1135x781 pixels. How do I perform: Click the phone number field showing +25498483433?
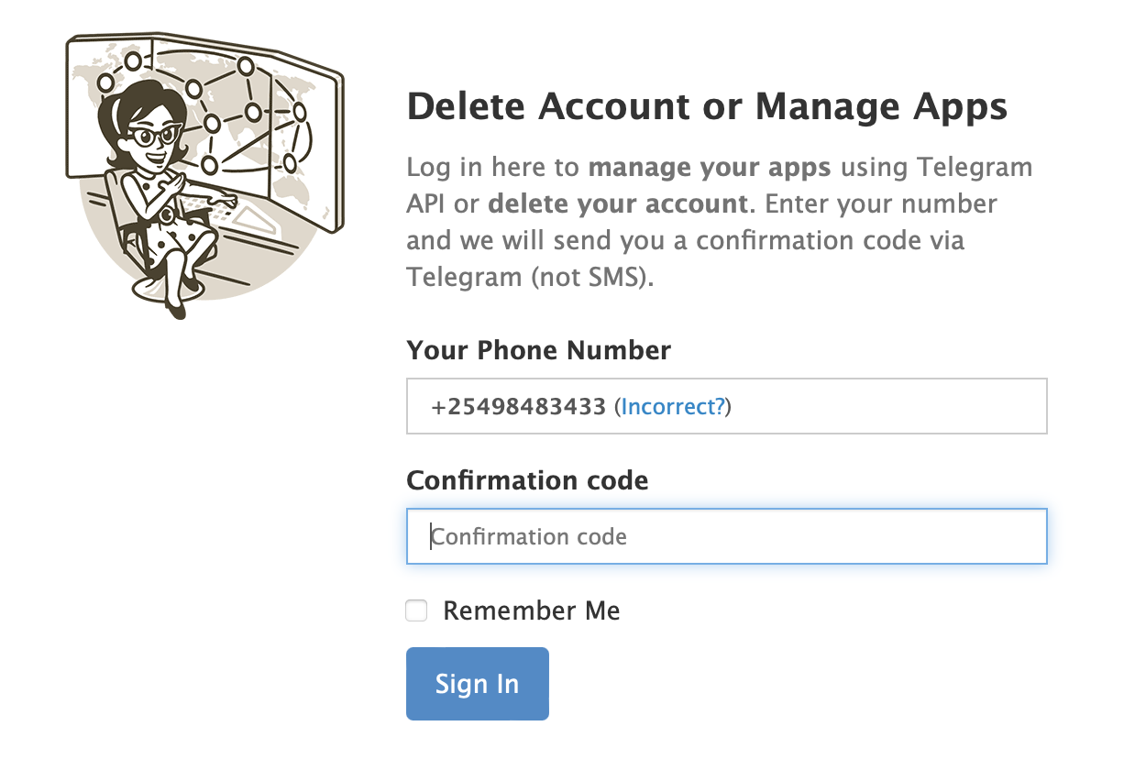[726, 405]
